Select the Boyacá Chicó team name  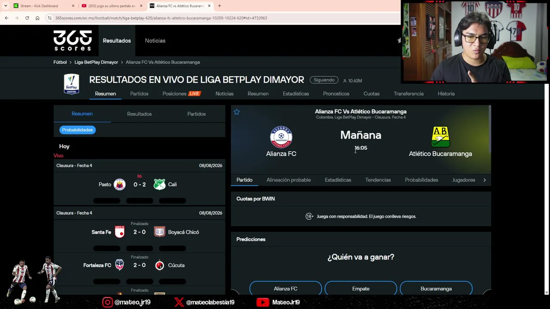[183, 232]
